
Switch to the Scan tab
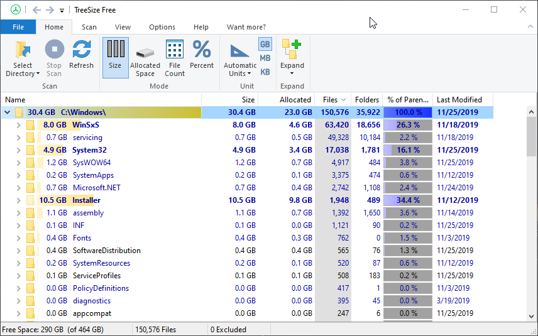tap(89, 27)
